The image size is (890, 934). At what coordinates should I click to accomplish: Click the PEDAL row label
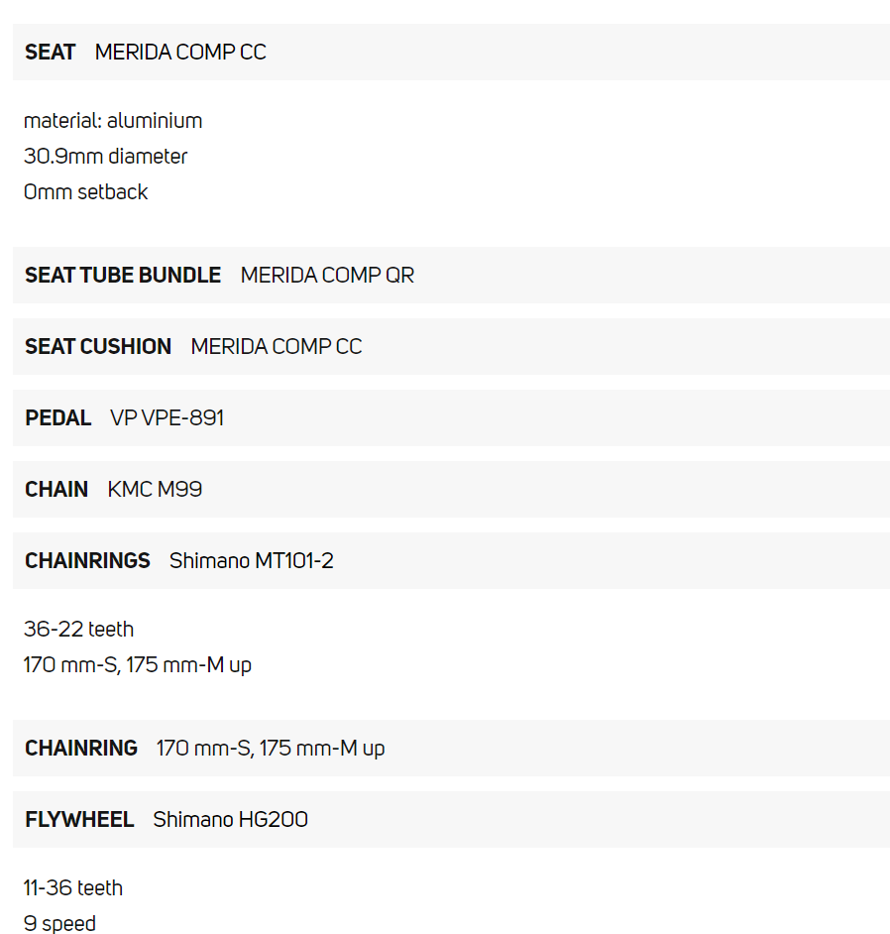tap(58, 418)
